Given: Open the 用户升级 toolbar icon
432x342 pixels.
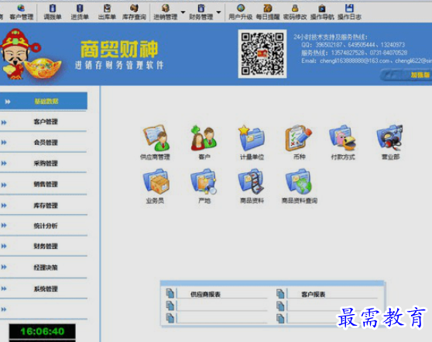Looking at the screenshot, I should pos(241,12).
